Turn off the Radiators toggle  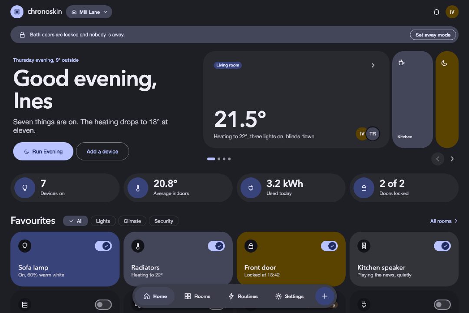[x=216, y=246]
